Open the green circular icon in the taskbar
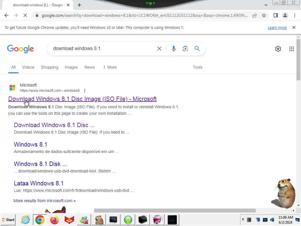Screen dimensions: 301x226 128,220
